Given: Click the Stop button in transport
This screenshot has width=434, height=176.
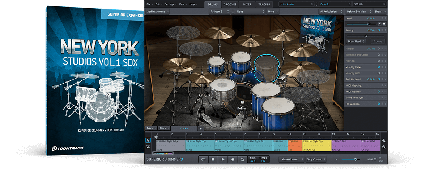Looking at the screenshot, I should (x=213, y=159).
